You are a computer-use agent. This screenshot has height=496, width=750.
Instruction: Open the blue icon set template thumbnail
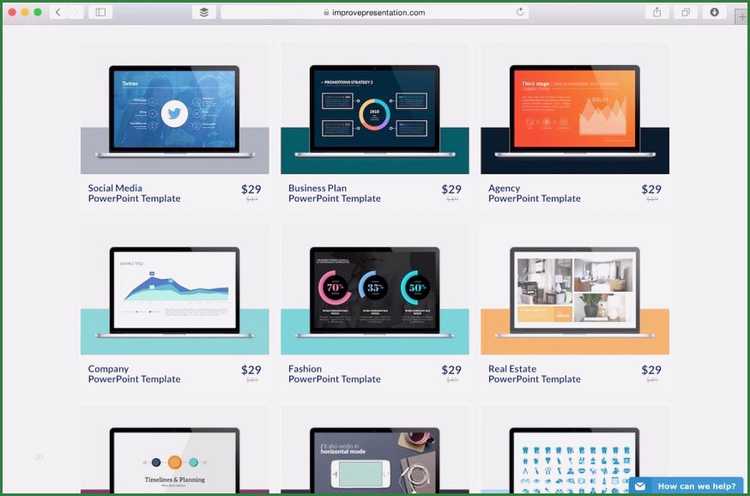coord(574,450)
